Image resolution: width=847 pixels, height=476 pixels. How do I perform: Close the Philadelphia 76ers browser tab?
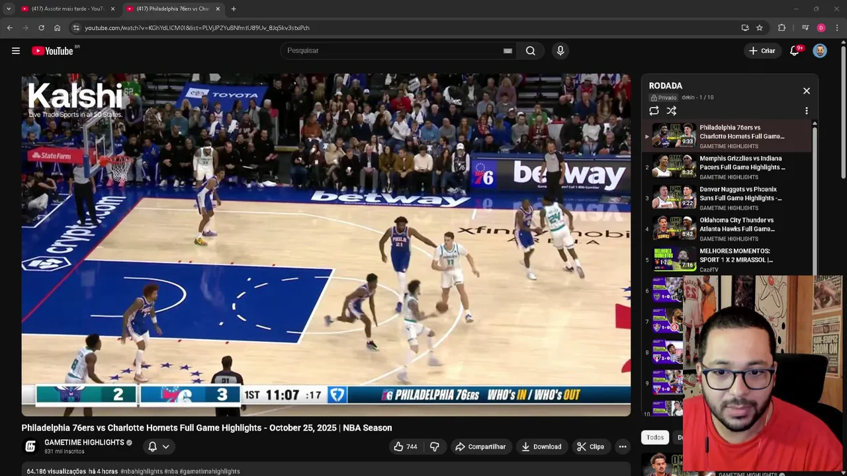(218, 9)
